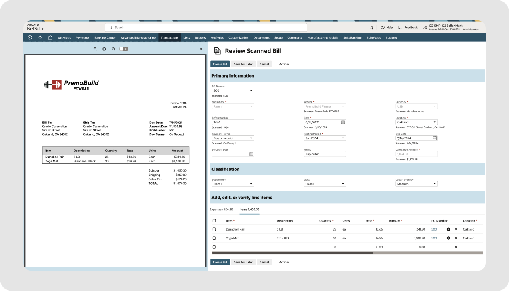
Task: Click inside the Memo field containing July order
Action: tap(324, 154)
